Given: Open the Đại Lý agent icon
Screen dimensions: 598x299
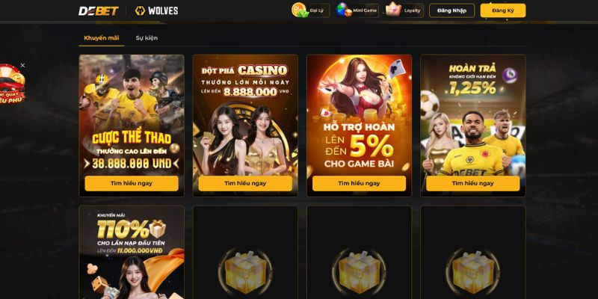Looking at the screenshot, I should (300, 10).
